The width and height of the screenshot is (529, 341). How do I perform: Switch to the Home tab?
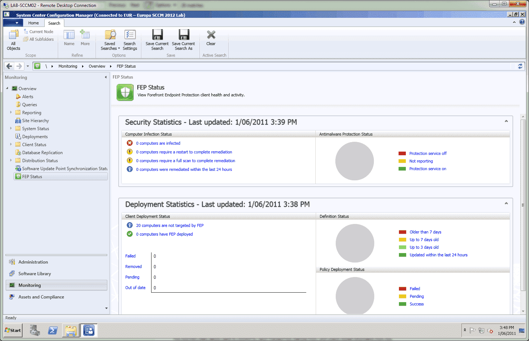coord(33,23)
